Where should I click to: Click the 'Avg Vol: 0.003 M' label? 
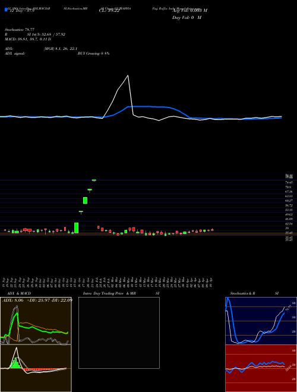[190, 11]
